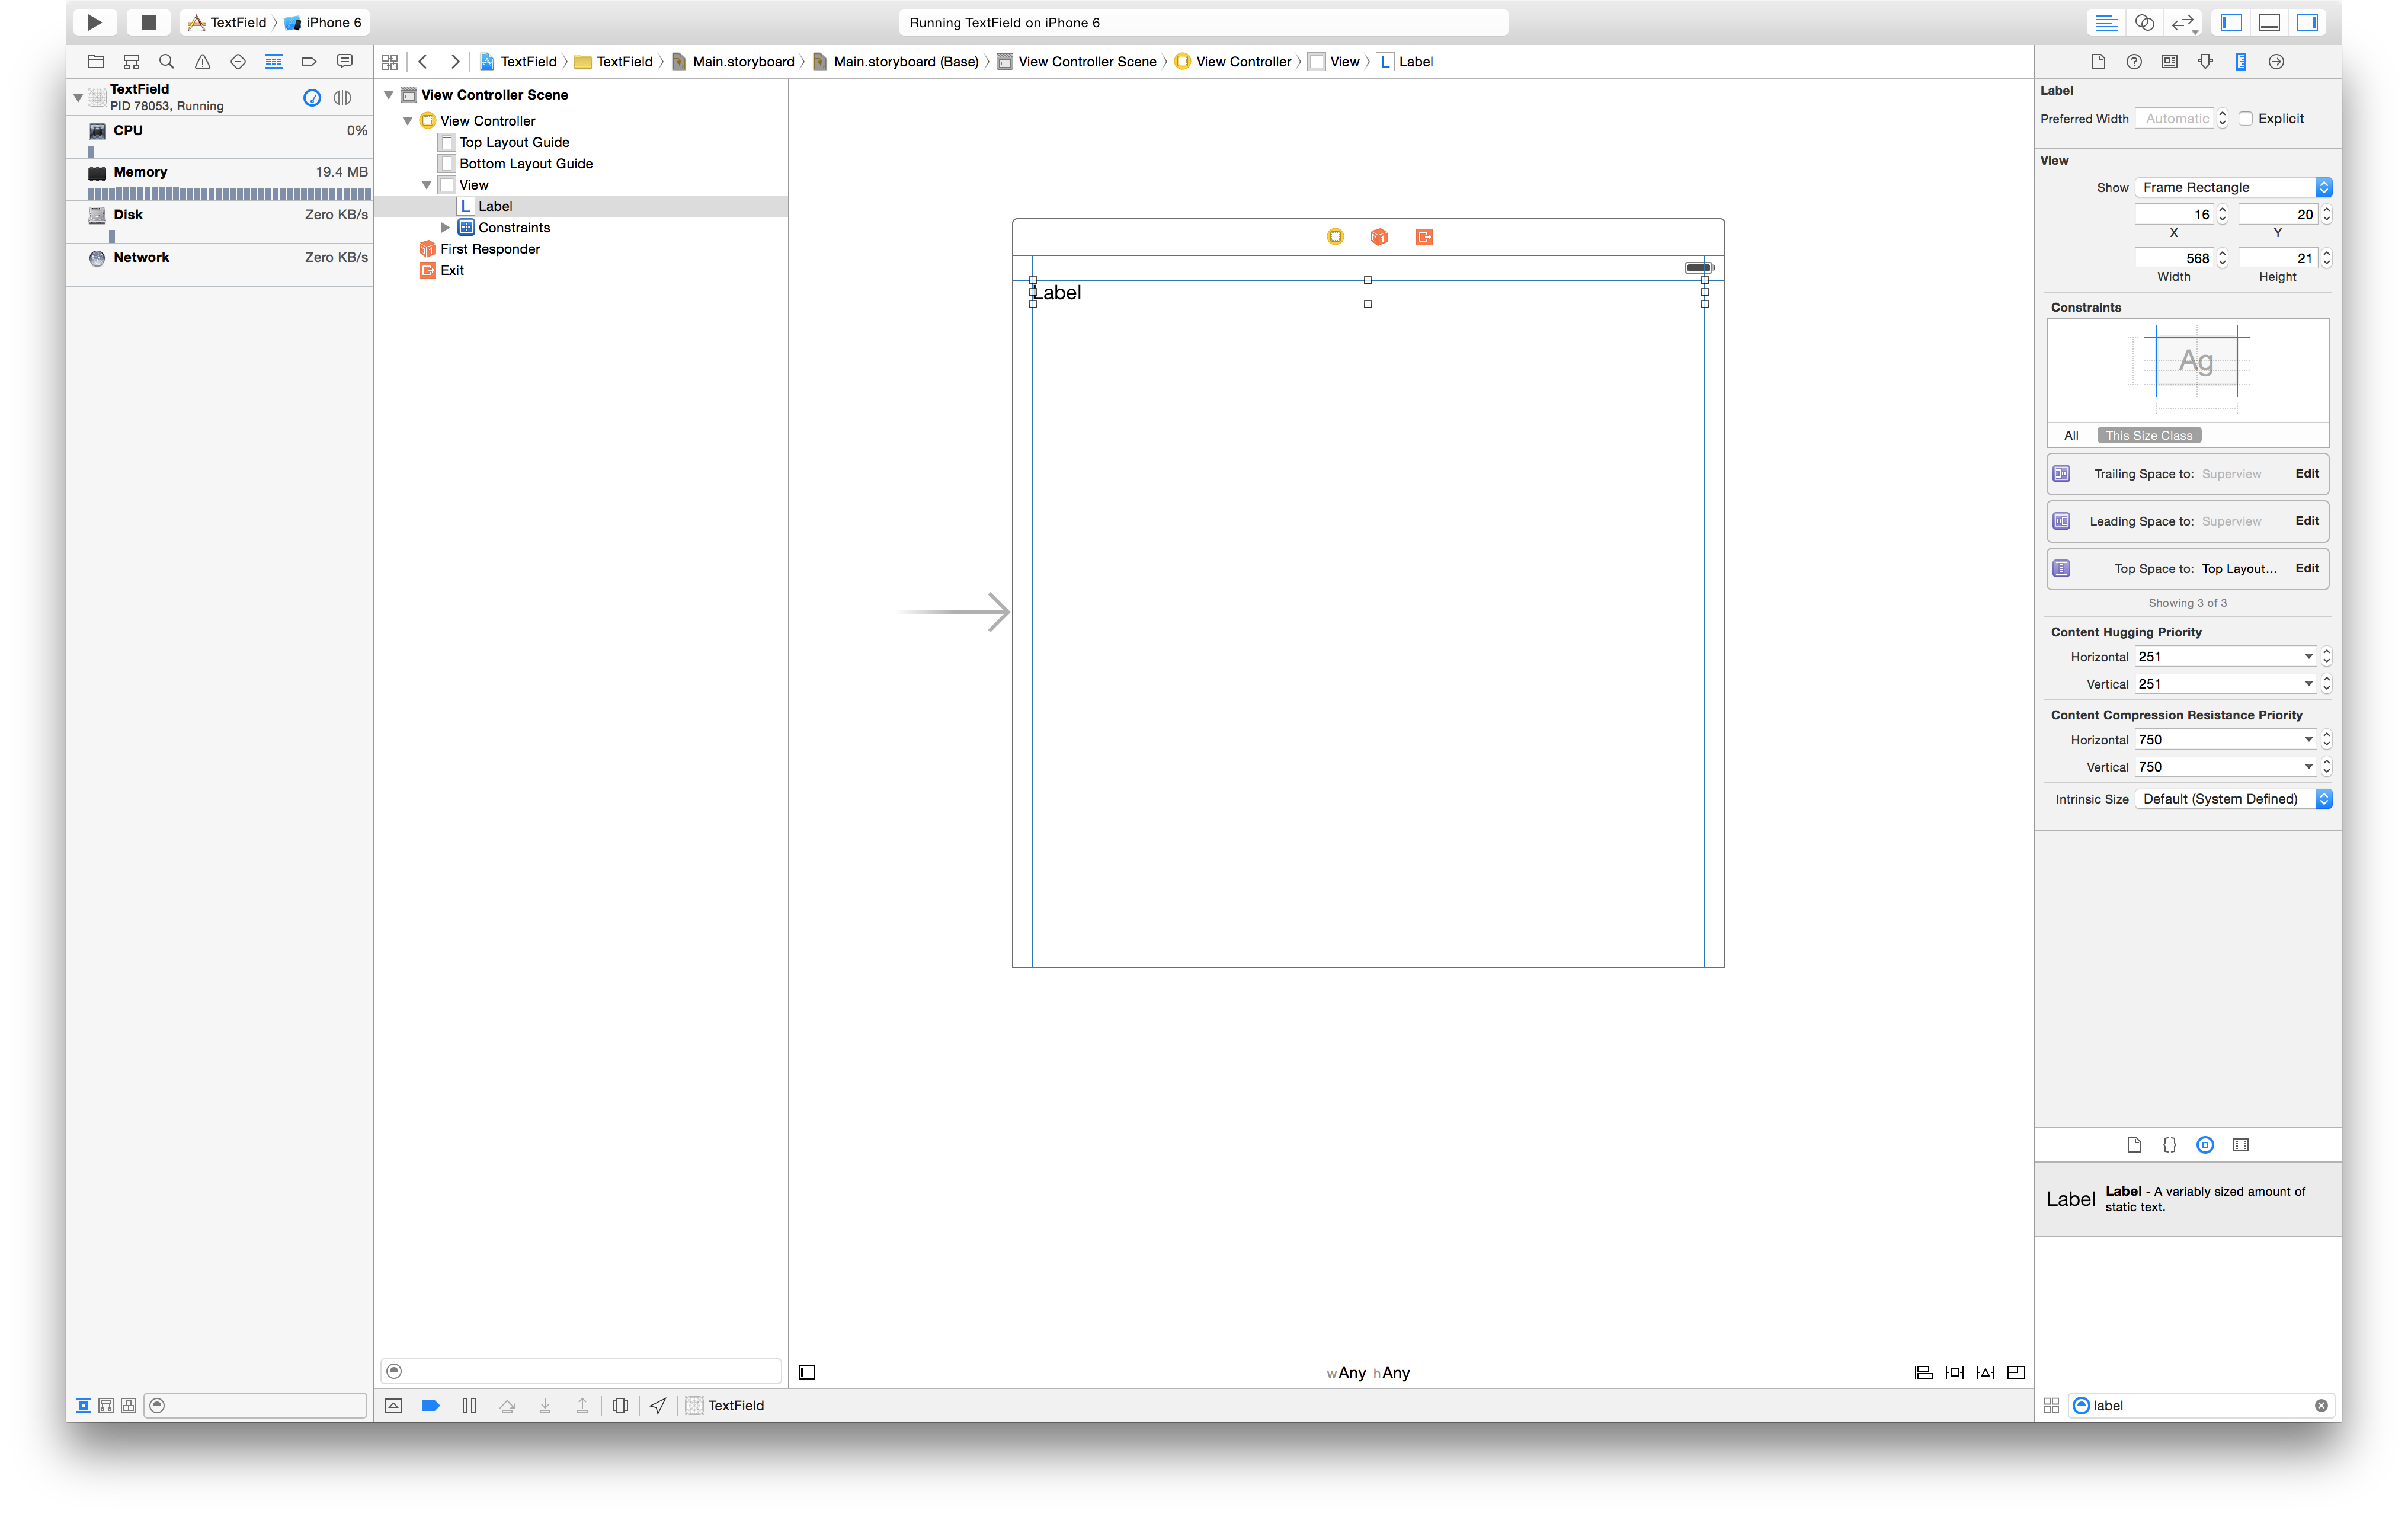Select the Object library tab icon
Screen dimensions: 2408x1517
click(x=2205, y=1145)
